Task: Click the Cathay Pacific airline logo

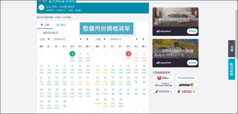Action: pyautogui.click(x=187, y=78)
